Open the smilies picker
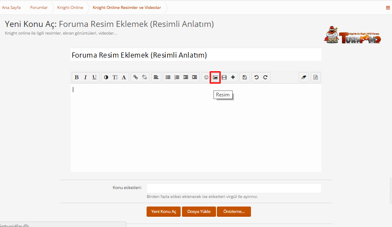The height and width of the screenshot is (227, 392). (206, 77)
